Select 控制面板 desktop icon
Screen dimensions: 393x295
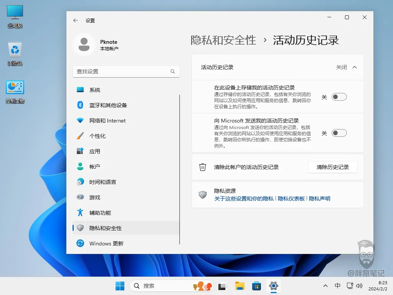point(15,92)
